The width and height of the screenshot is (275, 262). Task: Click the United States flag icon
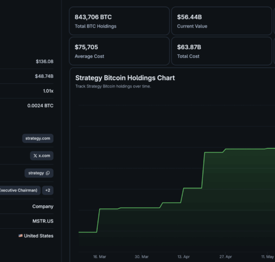pyautogui.click(x=20, y=236)
